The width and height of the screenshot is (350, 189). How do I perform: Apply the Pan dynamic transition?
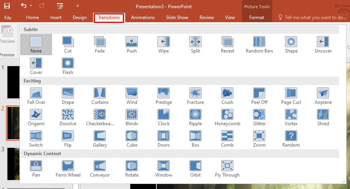(36, 169)
